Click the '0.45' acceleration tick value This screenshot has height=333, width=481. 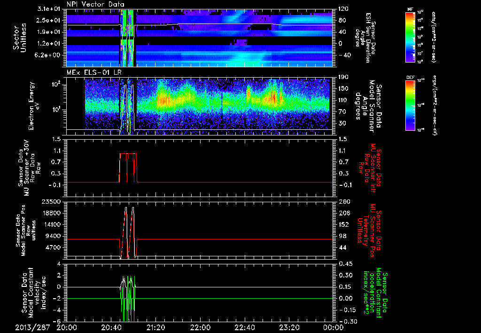[x=345, y=264]
